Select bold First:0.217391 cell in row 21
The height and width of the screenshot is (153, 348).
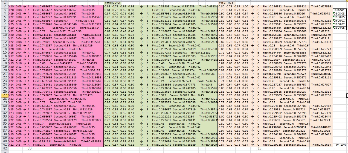tap(272, 74)
